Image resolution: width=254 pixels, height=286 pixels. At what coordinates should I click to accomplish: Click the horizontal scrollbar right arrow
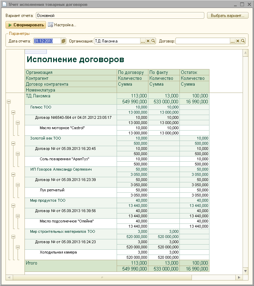[x=239, y=277]
